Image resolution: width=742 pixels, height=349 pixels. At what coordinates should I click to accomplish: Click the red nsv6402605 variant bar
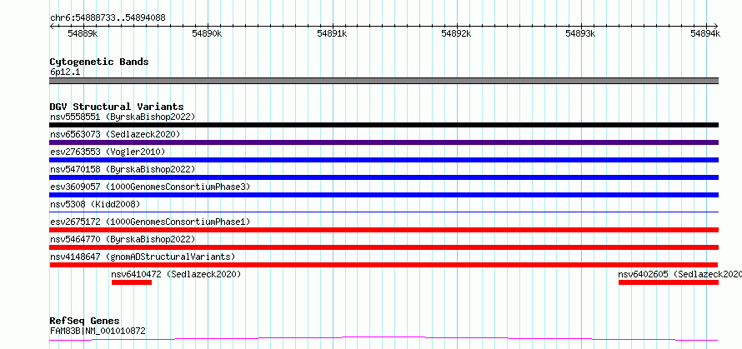668,282
